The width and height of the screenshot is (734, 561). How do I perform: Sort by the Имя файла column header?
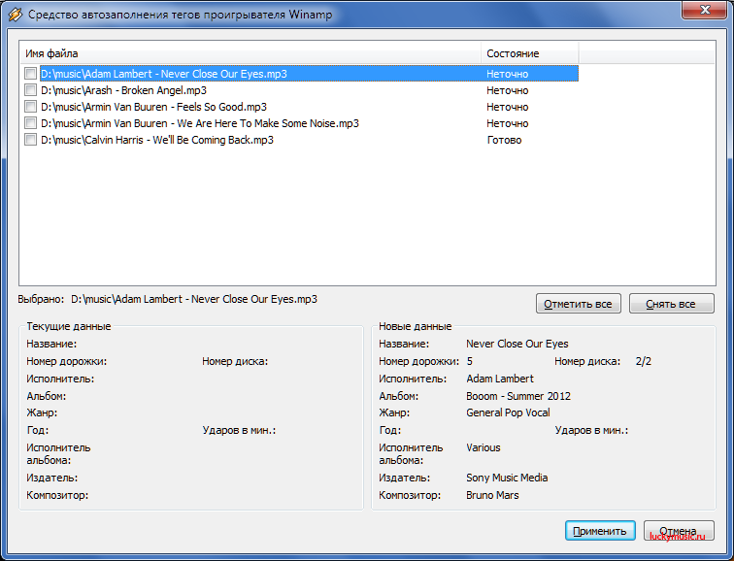(x=250, y=53)
